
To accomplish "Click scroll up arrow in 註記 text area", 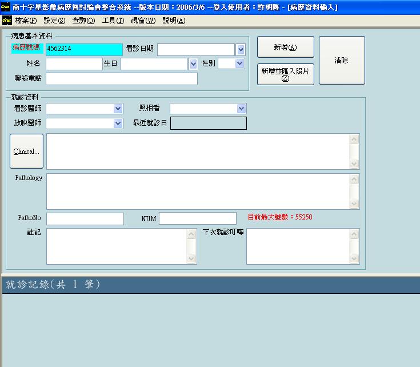I will [191, 234].
